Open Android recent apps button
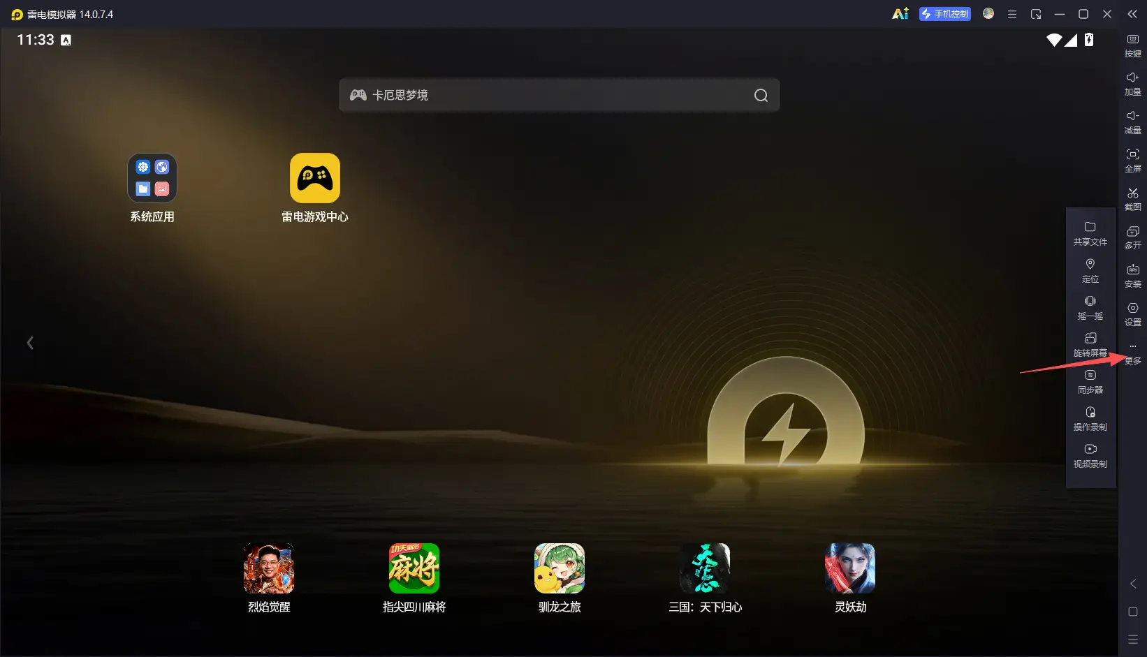1147x657 pixels. click(1133, 640)
